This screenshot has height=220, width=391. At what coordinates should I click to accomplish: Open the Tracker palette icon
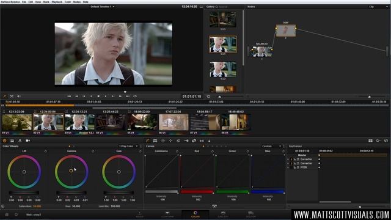click(170, 141)
